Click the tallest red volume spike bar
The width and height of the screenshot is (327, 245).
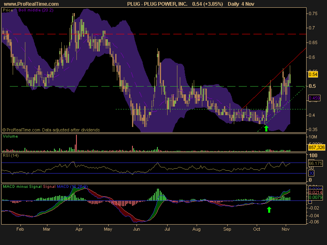coord(76,143)
